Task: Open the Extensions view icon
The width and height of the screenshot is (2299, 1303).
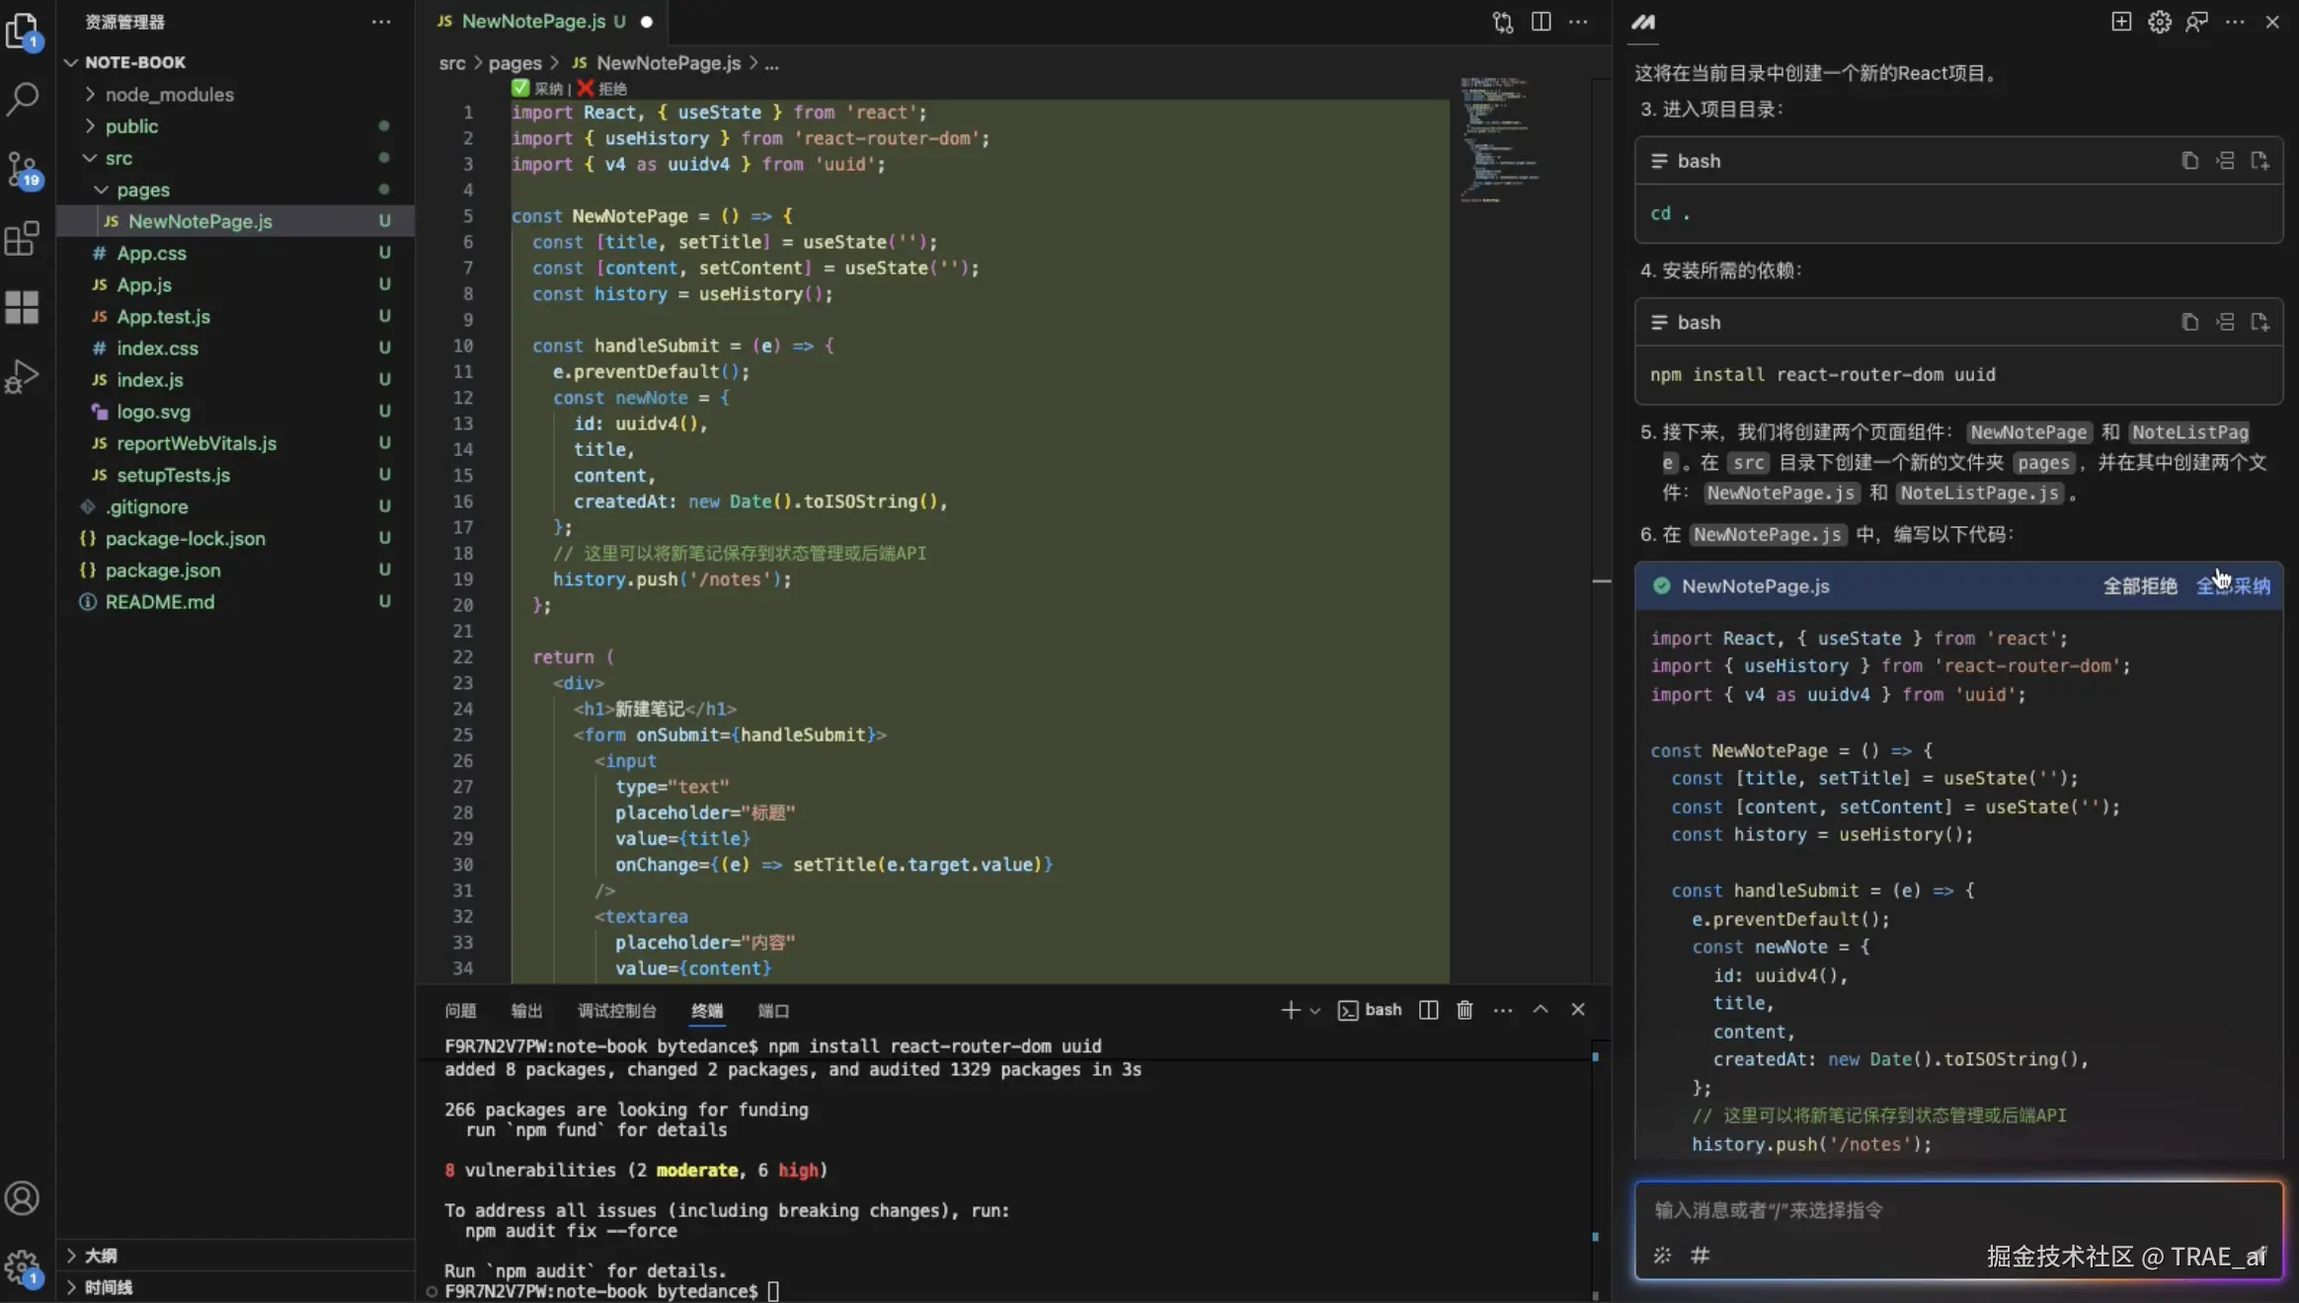Action: [x=23, y=238]
